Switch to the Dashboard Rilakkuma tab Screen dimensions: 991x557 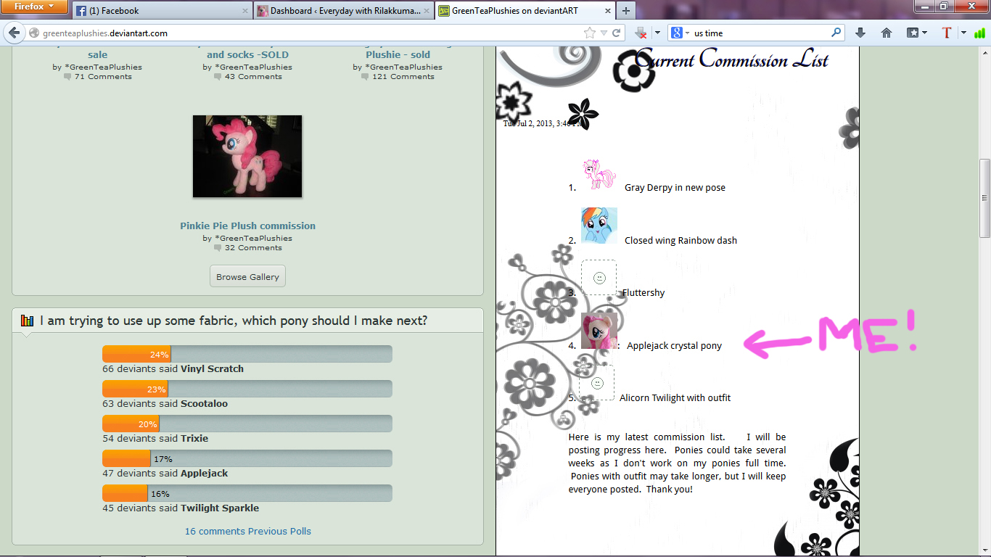[x=344, y=11]
